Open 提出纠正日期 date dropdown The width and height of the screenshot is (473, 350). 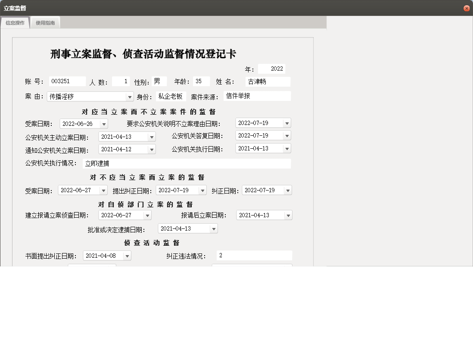(x=202, y=191)
